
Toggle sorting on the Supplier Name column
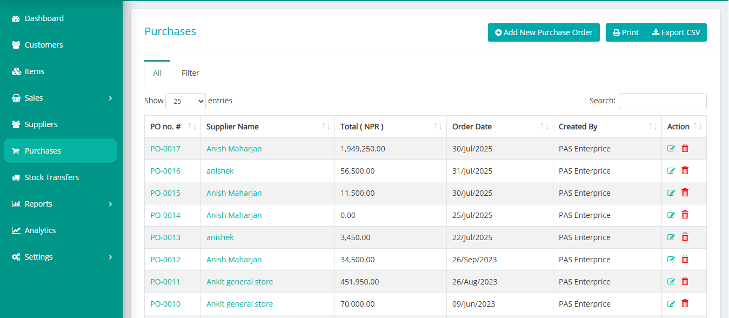point(326,126)
